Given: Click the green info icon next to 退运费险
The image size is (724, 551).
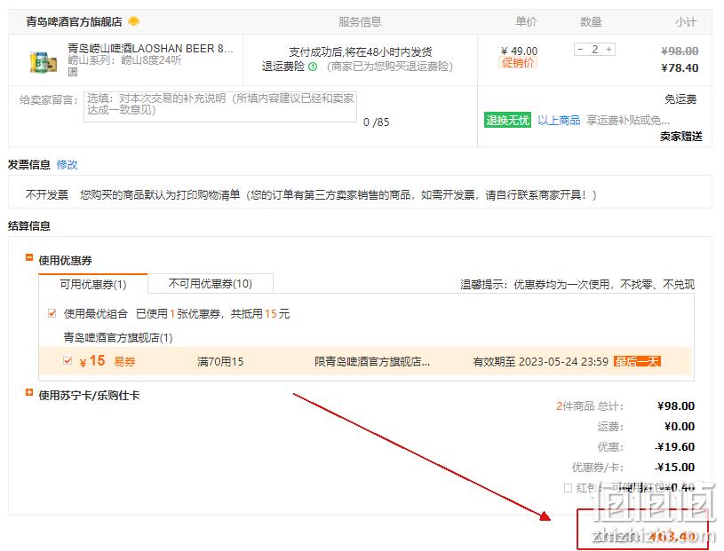Looking at the screenshot, I should [x=313, y=67].
